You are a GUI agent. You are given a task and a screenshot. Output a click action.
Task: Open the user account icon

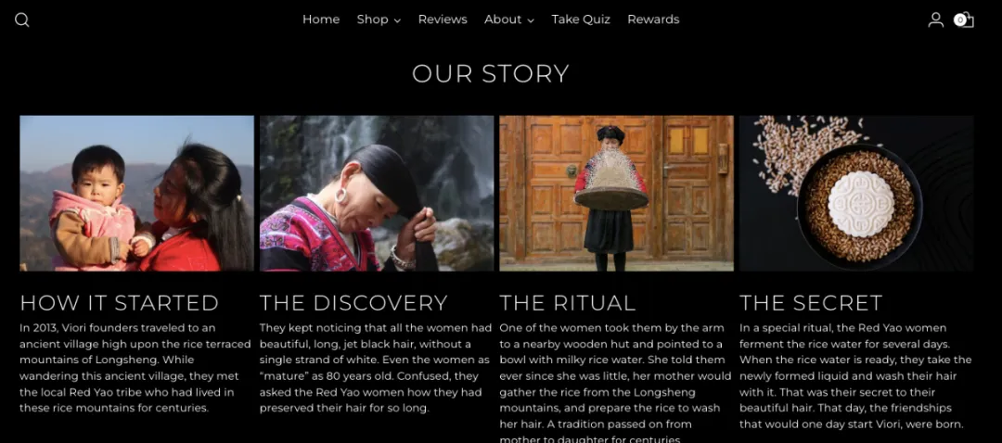point(935,19)
